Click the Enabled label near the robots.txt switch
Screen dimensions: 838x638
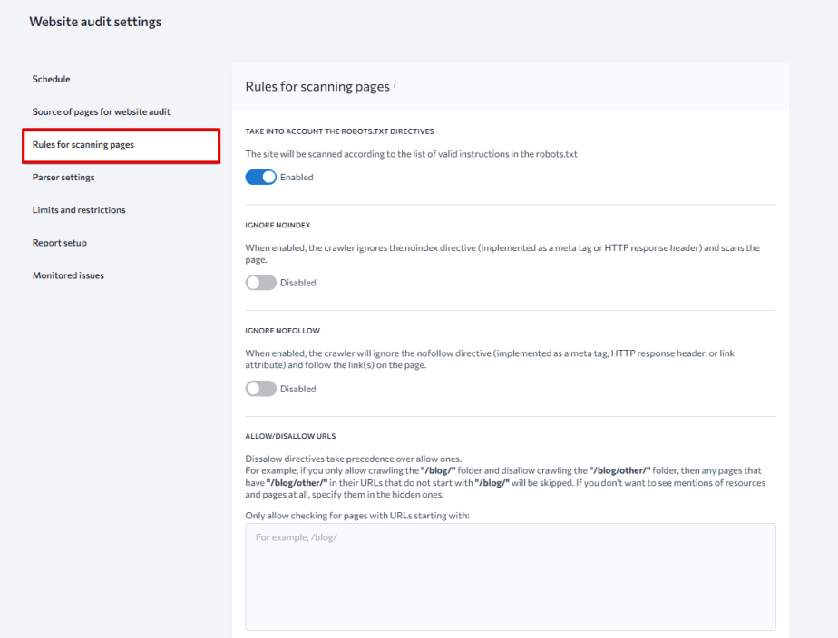coord(297,177)
